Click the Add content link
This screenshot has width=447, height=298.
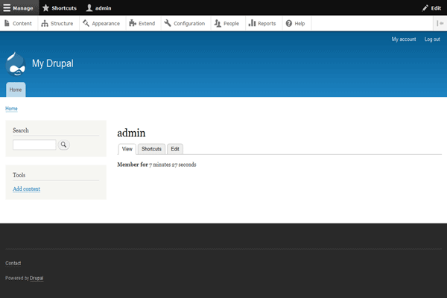(27, 189)
